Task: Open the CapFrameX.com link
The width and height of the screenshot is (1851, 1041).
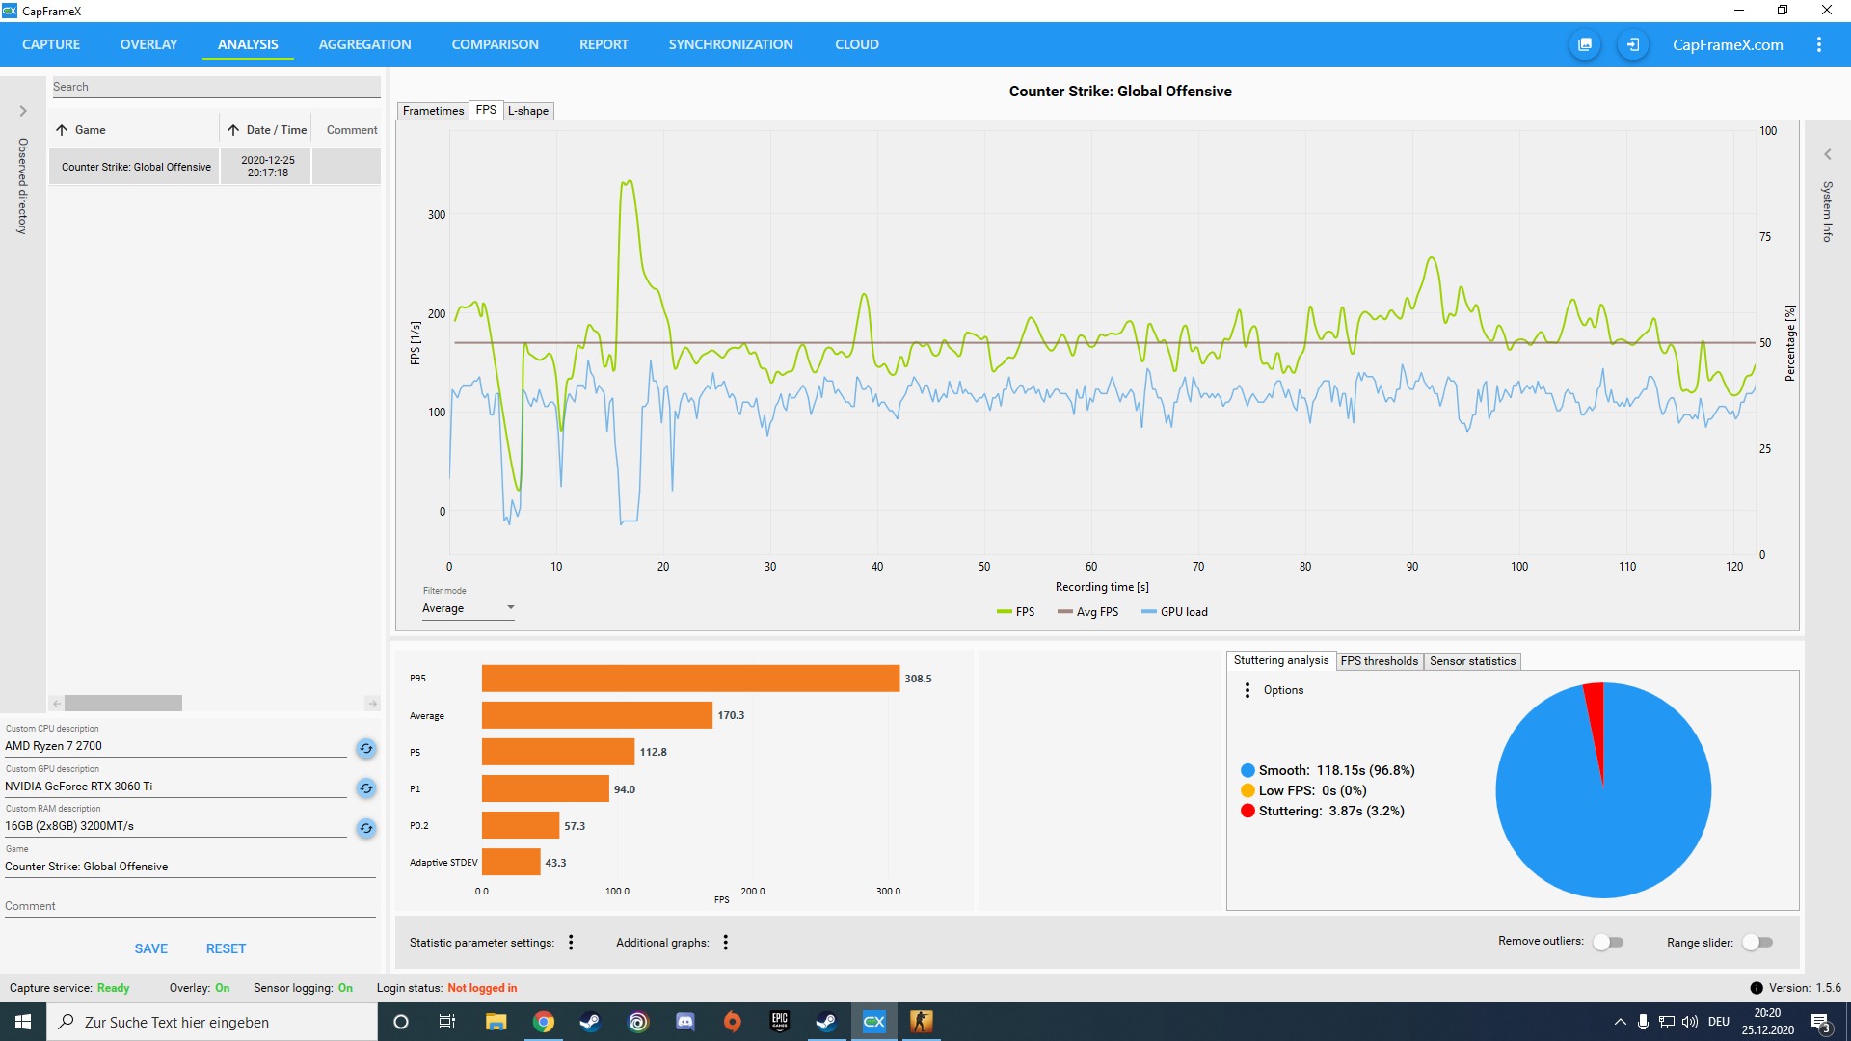Action: [x=1727, y=45]
